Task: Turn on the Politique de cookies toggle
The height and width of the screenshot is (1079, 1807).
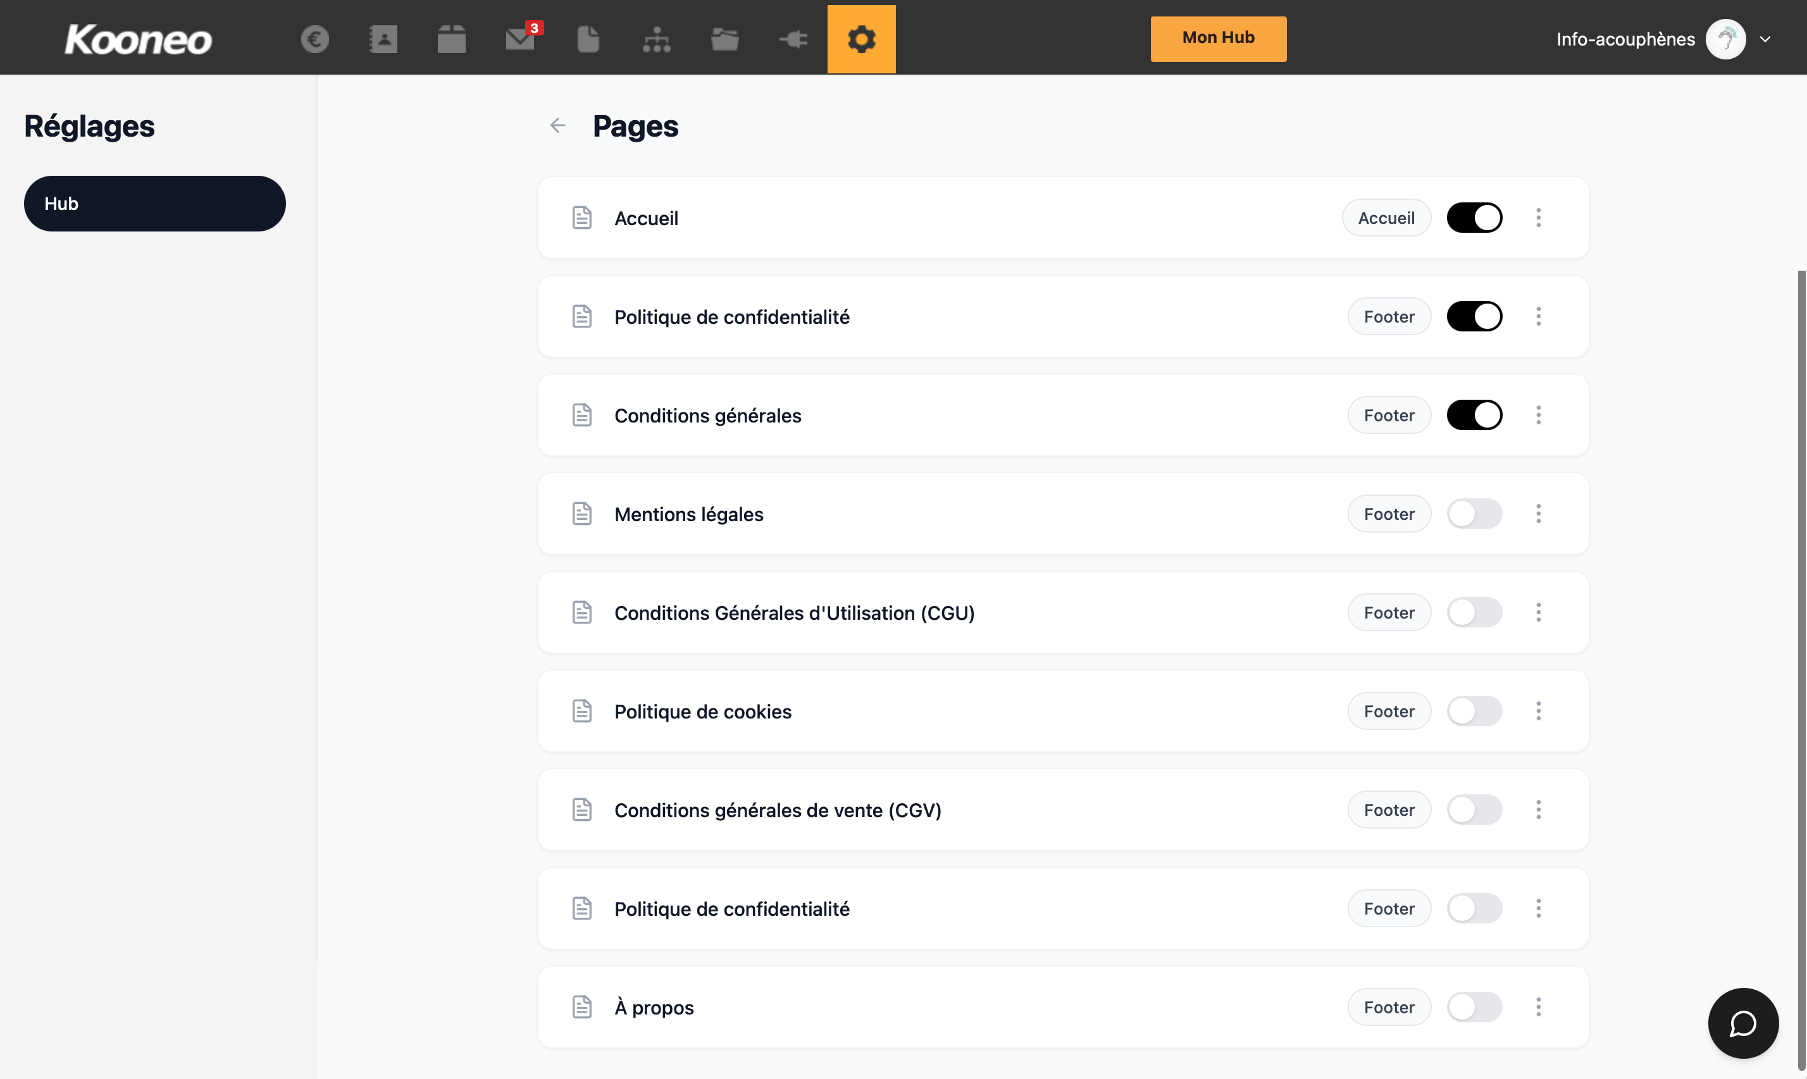Action: click(x=1474, y=711)
